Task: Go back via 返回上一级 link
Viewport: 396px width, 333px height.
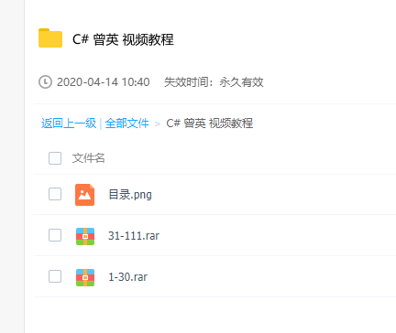Action: coord(69,124)
